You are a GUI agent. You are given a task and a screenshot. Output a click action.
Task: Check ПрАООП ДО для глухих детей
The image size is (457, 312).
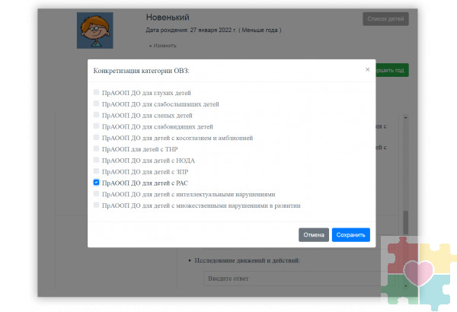coord(96,91)
